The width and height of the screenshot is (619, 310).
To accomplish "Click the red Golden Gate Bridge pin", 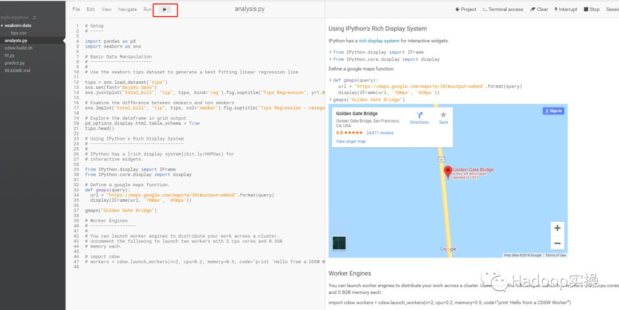I will [x=448, y=172].
